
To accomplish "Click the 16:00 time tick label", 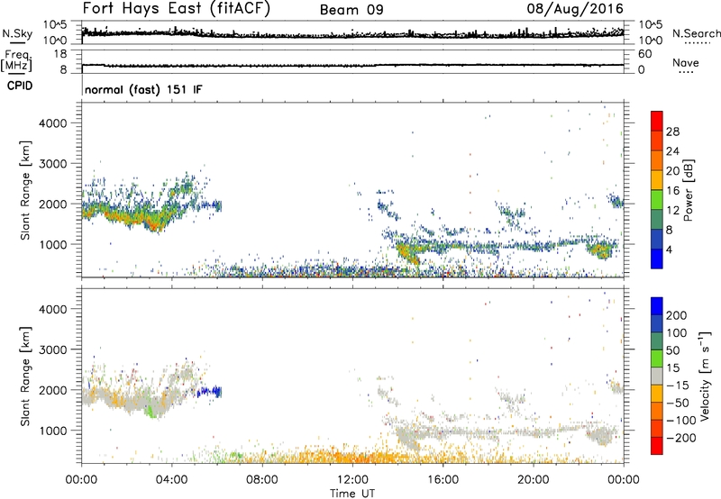I will tap(443, 480).
